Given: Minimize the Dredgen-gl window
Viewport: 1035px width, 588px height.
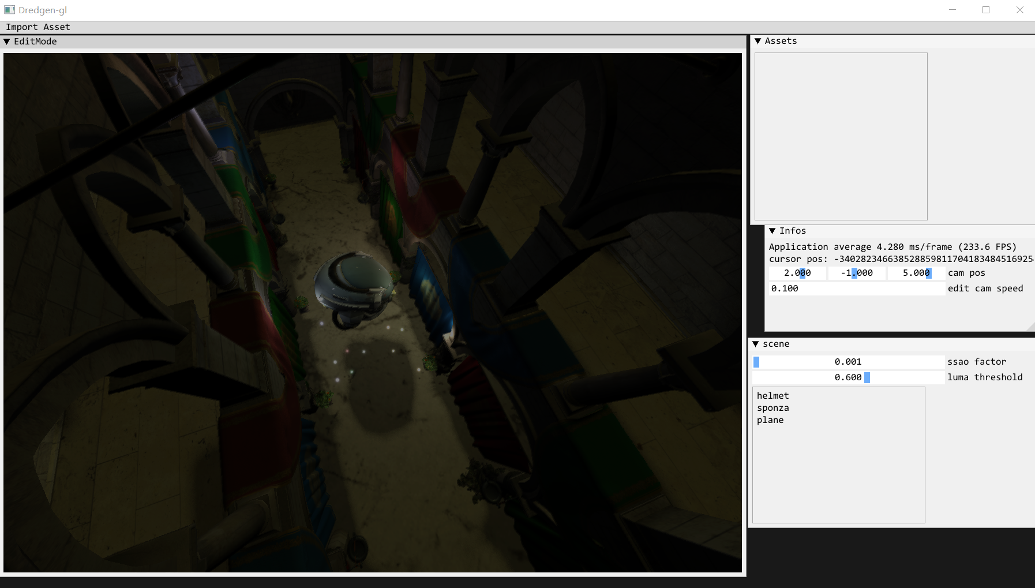Looking at the screenshot, I should [952, 10].
